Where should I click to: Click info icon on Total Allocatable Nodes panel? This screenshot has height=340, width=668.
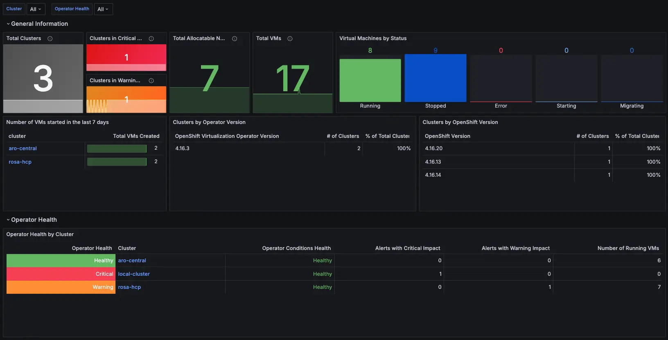pos(235,38)
